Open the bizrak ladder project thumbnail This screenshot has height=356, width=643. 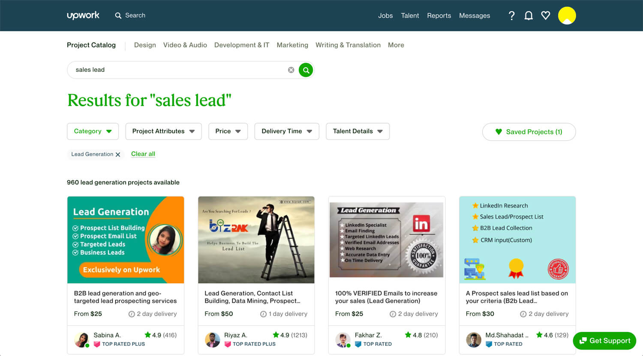(x=256, y=240)
